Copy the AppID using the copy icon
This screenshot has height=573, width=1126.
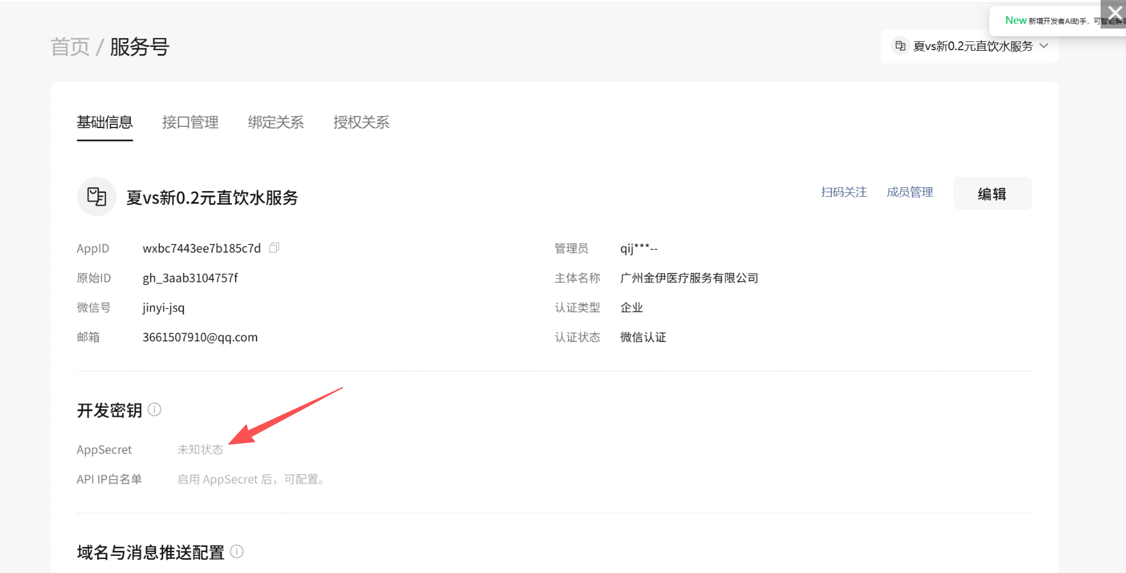[x=274, y=247]
